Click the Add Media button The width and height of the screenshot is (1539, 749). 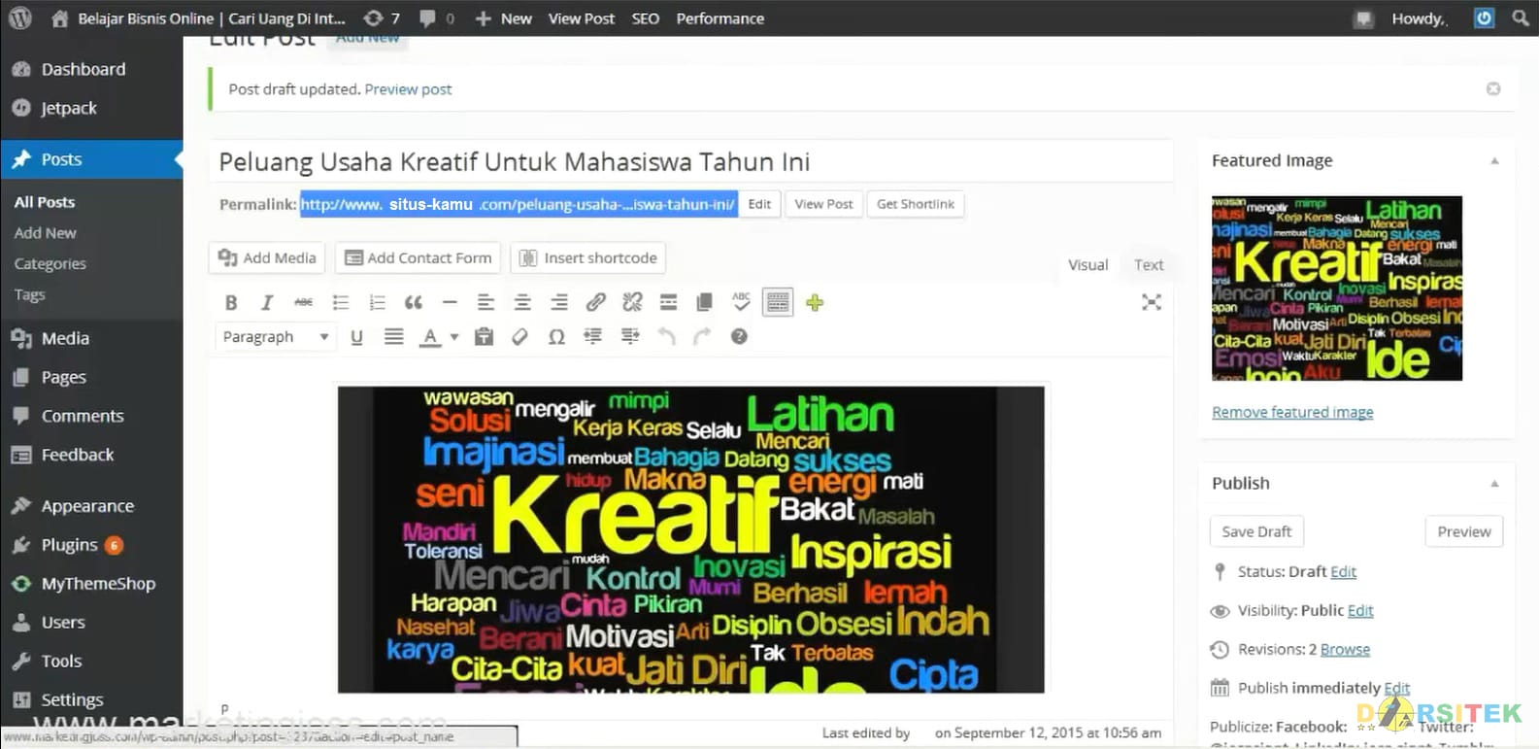[267, 257]
